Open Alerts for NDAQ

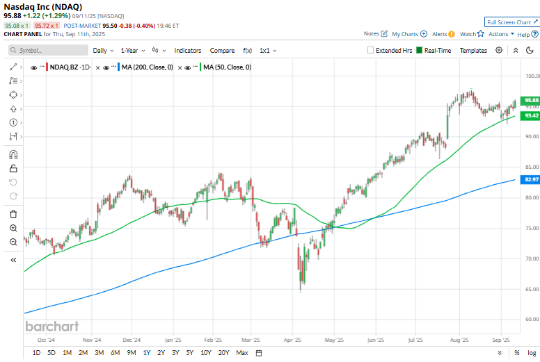coord(443,34)
